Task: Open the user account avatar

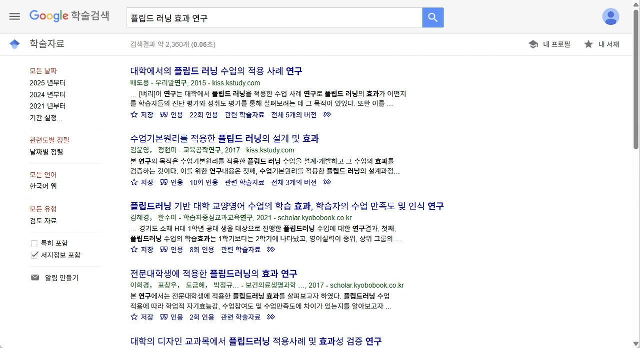Action: [610, 16]
